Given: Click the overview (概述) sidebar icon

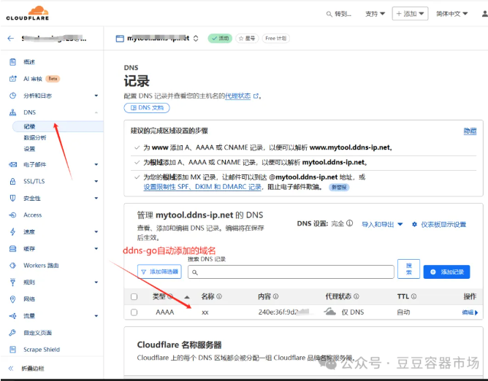Looking at the screenshot, I should pyautogui.click(x=12, y=62).
